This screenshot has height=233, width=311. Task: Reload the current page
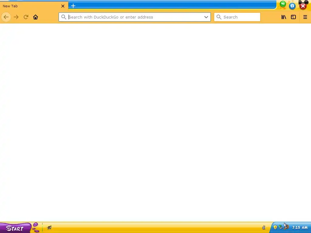(x=26, y=17)
